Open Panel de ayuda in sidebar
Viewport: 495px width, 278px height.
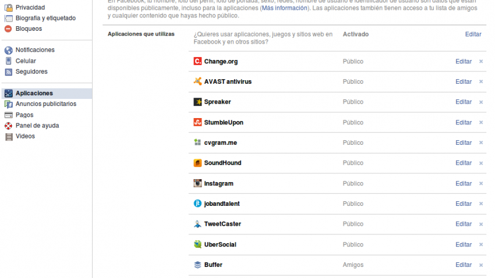click(37, 126)
